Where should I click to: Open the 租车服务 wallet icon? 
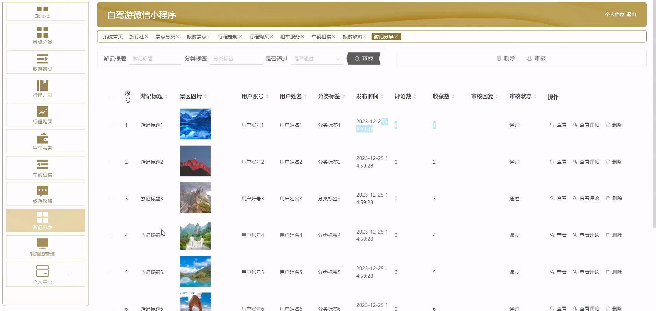pyautogui.click(x=43, y=138)
